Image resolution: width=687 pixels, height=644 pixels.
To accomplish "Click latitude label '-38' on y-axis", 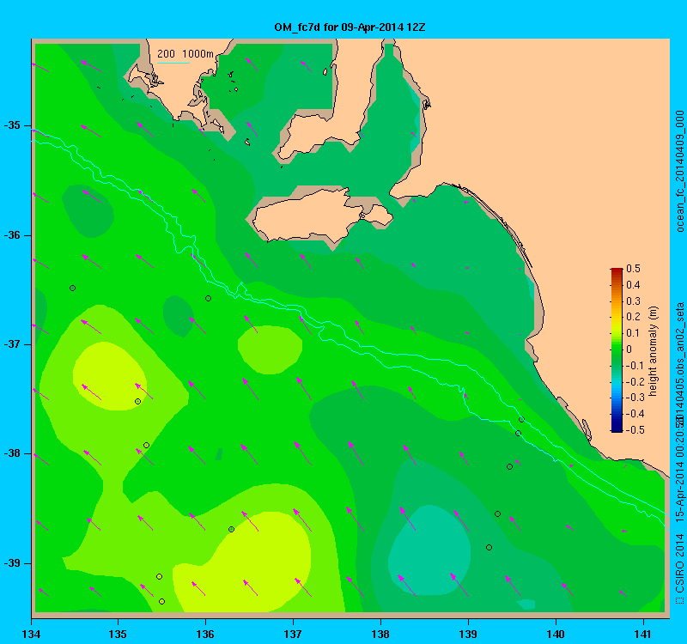I will pyautogui.click(x=12, y=454).
